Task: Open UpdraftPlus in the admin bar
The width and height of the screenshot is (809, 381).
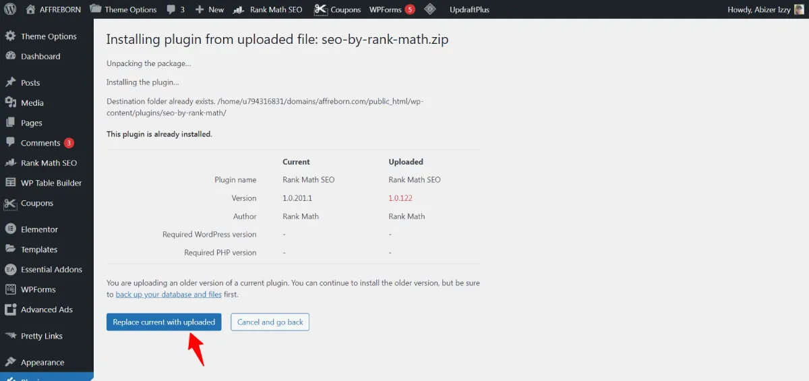Action: [469, 9]
